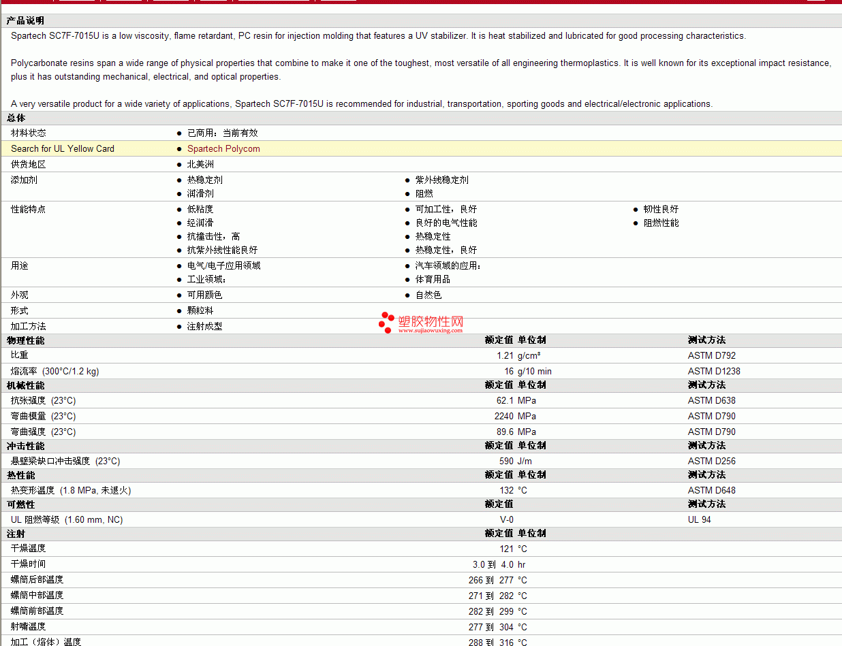Viewport: 842px width, 646px height.
Task: Select the '颗粒料' form value
Action: click(200, 310)
